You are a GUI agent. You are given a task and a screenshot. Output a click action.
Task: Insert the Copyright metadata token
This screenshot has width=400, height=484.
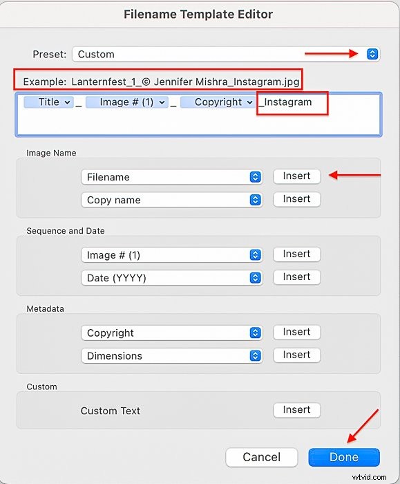[x=296, y=332]
